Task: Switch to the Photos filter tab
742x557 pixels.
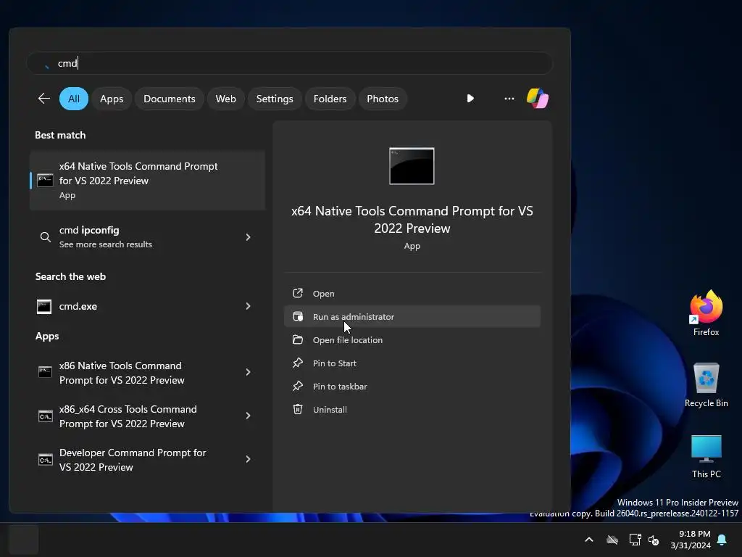Action: (383, 99)
